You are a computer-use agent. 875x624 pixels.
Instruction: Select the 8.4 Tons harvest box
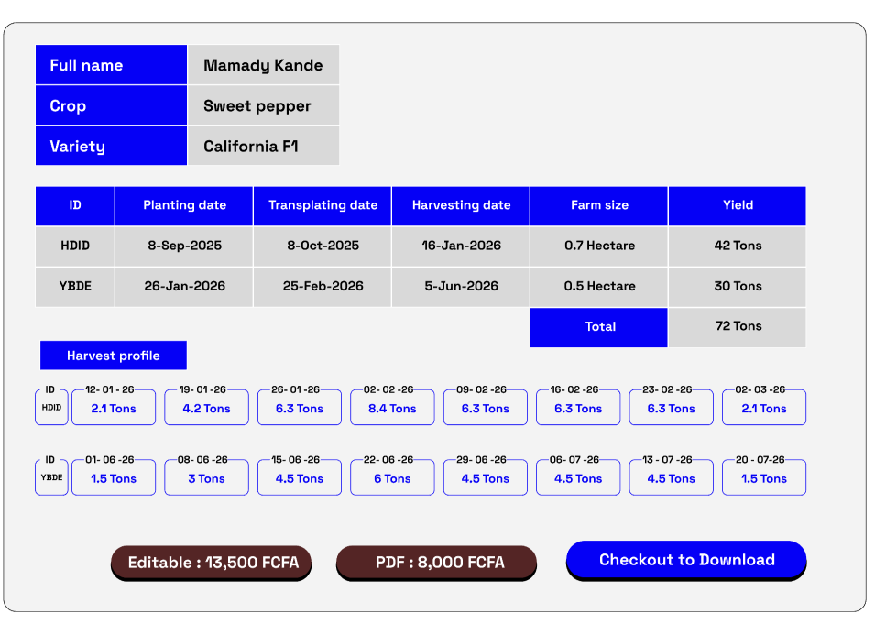coord(392,409)
